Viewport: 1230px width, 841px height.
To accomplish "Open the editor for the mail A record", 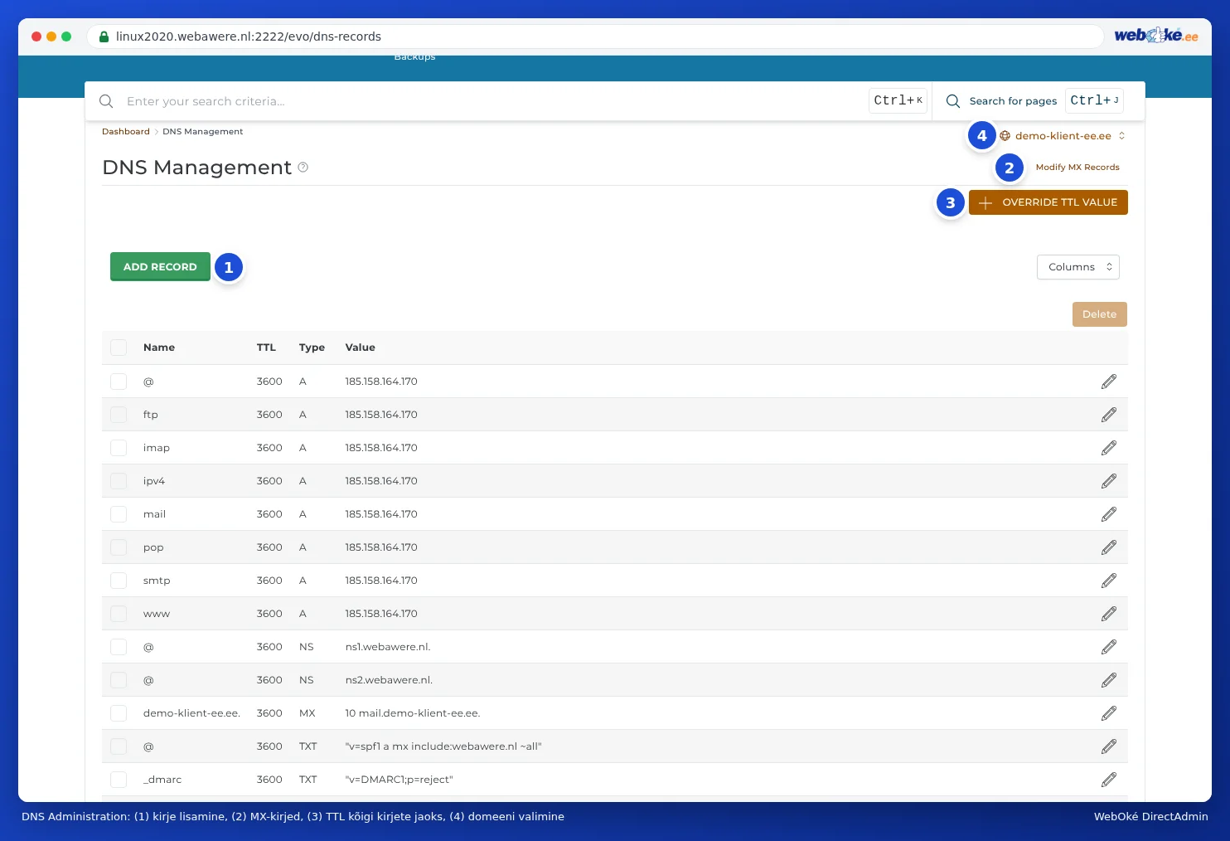I will coord(1109,514).
